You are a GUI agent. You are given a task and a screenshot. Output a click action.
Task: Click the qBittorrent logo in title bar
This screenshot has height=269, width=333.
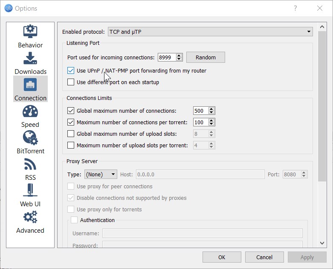point(9,8)
